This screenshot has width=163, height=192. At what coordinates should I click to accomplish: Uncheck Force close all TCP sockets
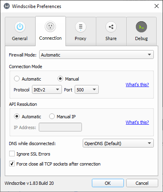(x=12, y=164)
